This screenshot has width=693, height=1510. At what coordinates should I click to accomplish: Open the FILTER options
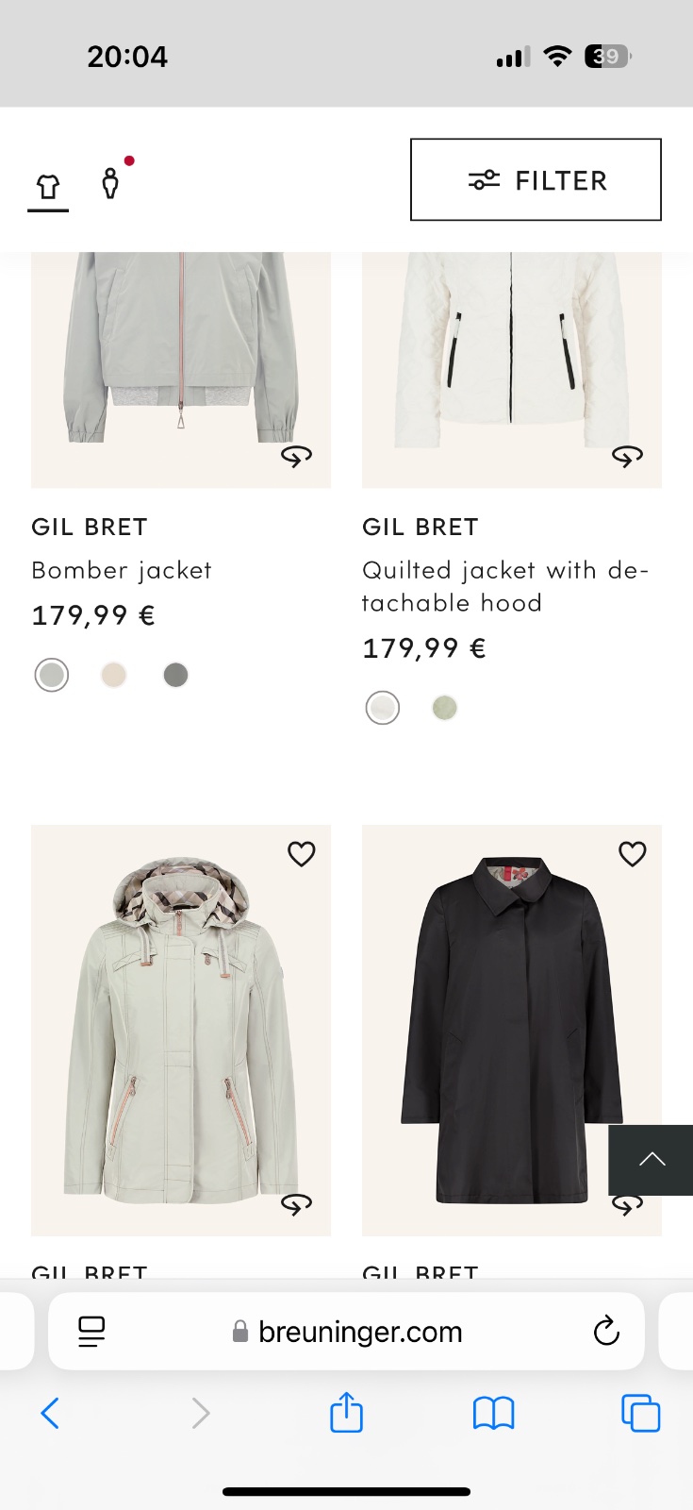536,179
